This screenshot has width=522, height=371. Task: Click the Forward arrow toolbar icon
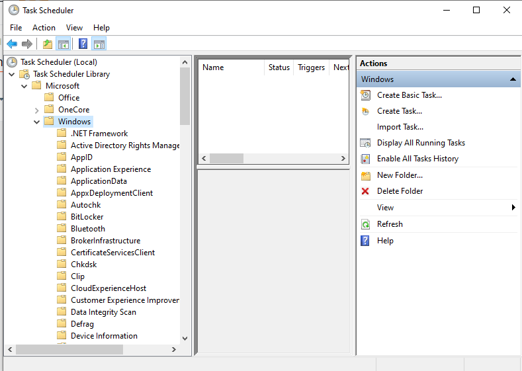(x=27, y=44)
